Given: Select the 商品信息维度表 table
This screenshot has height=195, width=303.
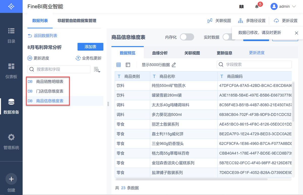Looking at the screenshot, I should coord(49,101).
